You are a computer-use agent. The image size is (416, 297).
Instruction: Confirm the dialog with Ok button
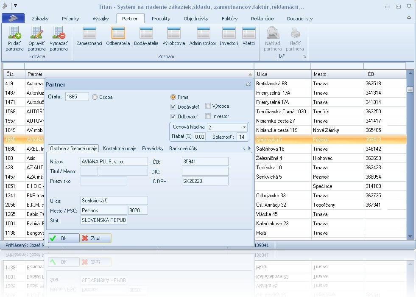click(x=64, y=238)
